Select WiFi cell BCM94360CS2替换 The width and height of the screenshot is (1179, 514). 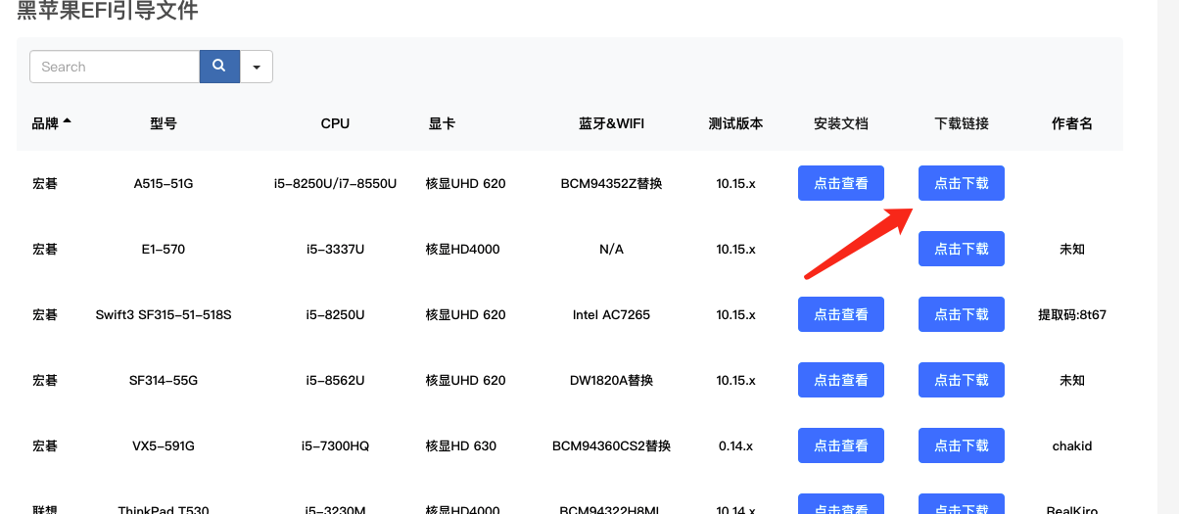point(611,445)
